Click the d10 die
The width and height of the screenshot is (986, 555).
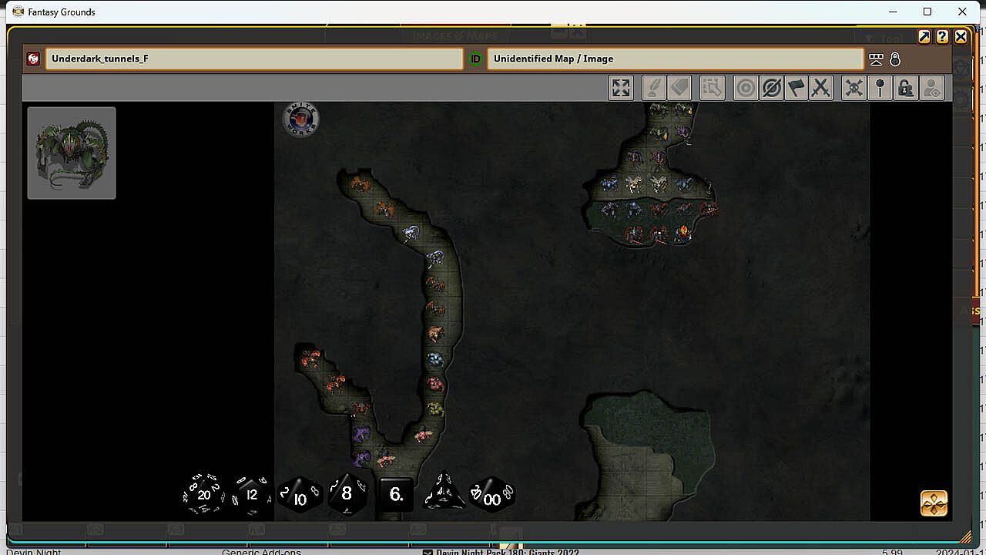pos(300,495)
